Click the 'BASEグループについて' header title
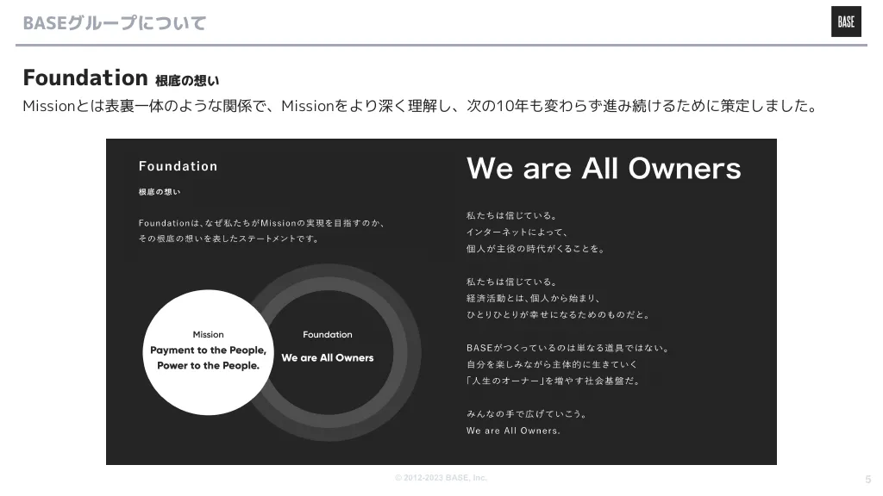 coord(115,23)
